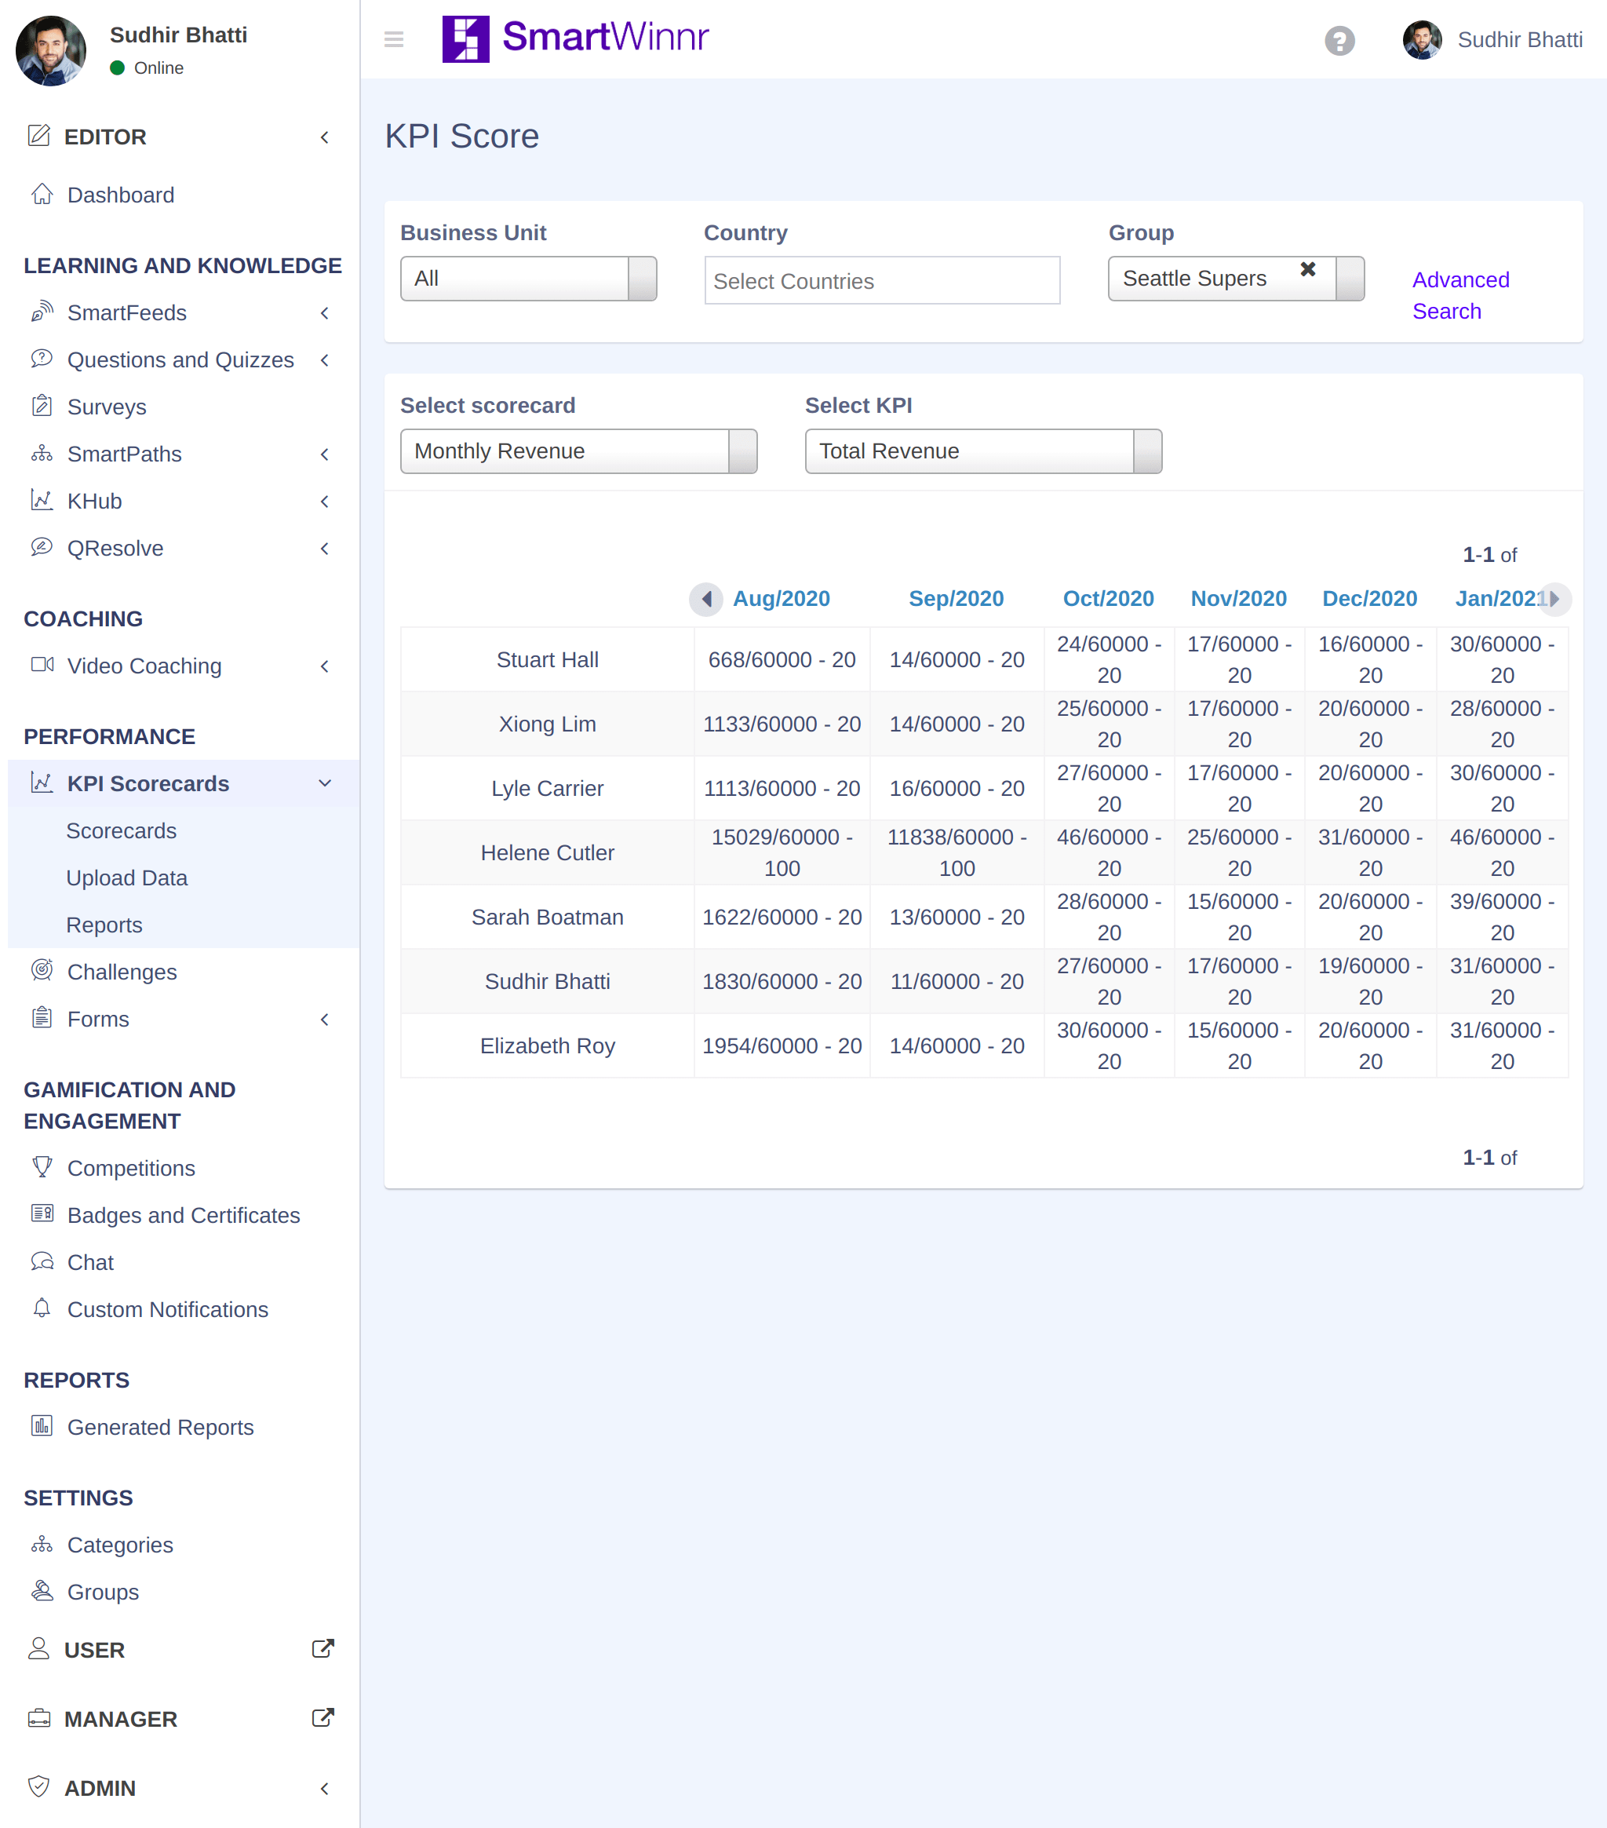The height and width of the screenshot is (1828, 1607).
Task: Click the Dec/2020 column header
Action: (1369, 598)
